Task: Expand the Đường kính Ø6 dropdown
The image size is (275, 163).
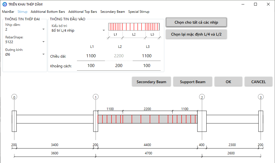Action: [x=25, y=55]
